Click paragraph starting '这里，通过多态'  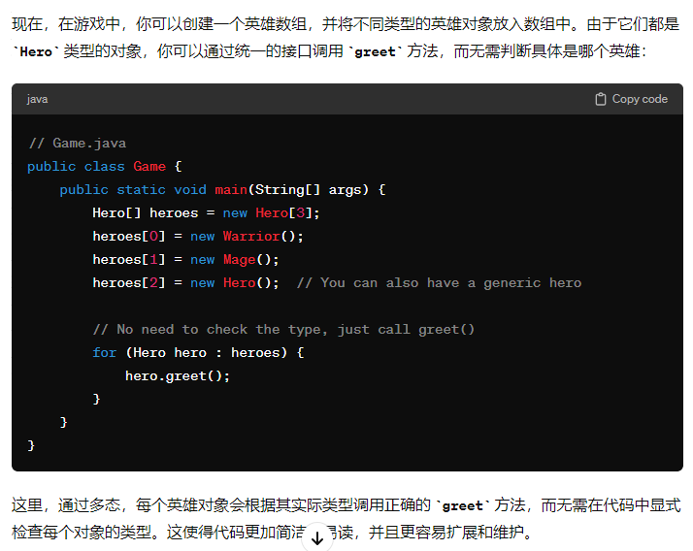pyautogui.click(x=346, y=519)
